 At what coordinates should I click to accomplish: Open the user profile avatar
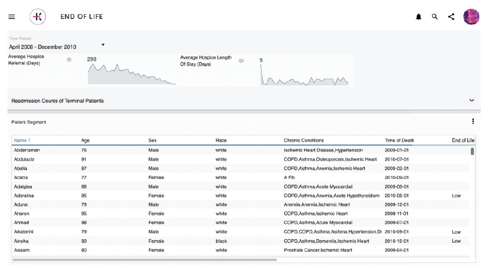pos(471,17)
